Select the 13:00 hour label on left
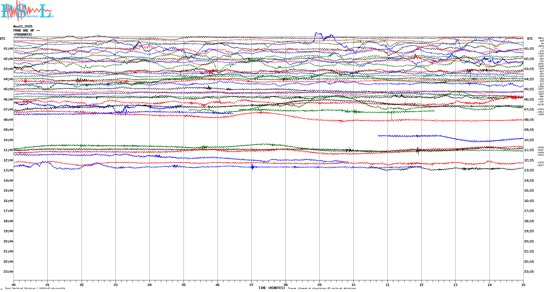The height and width of the screenshot is (292, 545). click(x=8, y=170)
